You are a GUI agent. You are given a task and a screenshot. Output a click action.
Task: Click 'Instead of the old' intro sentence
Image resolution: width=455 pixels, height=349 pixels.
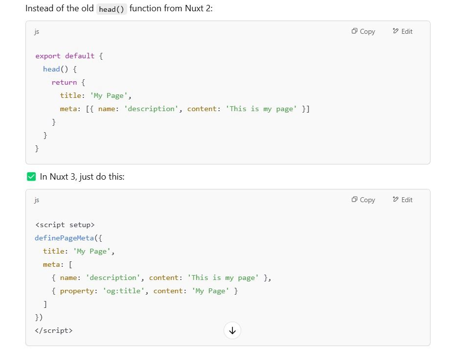click(119, 8)
